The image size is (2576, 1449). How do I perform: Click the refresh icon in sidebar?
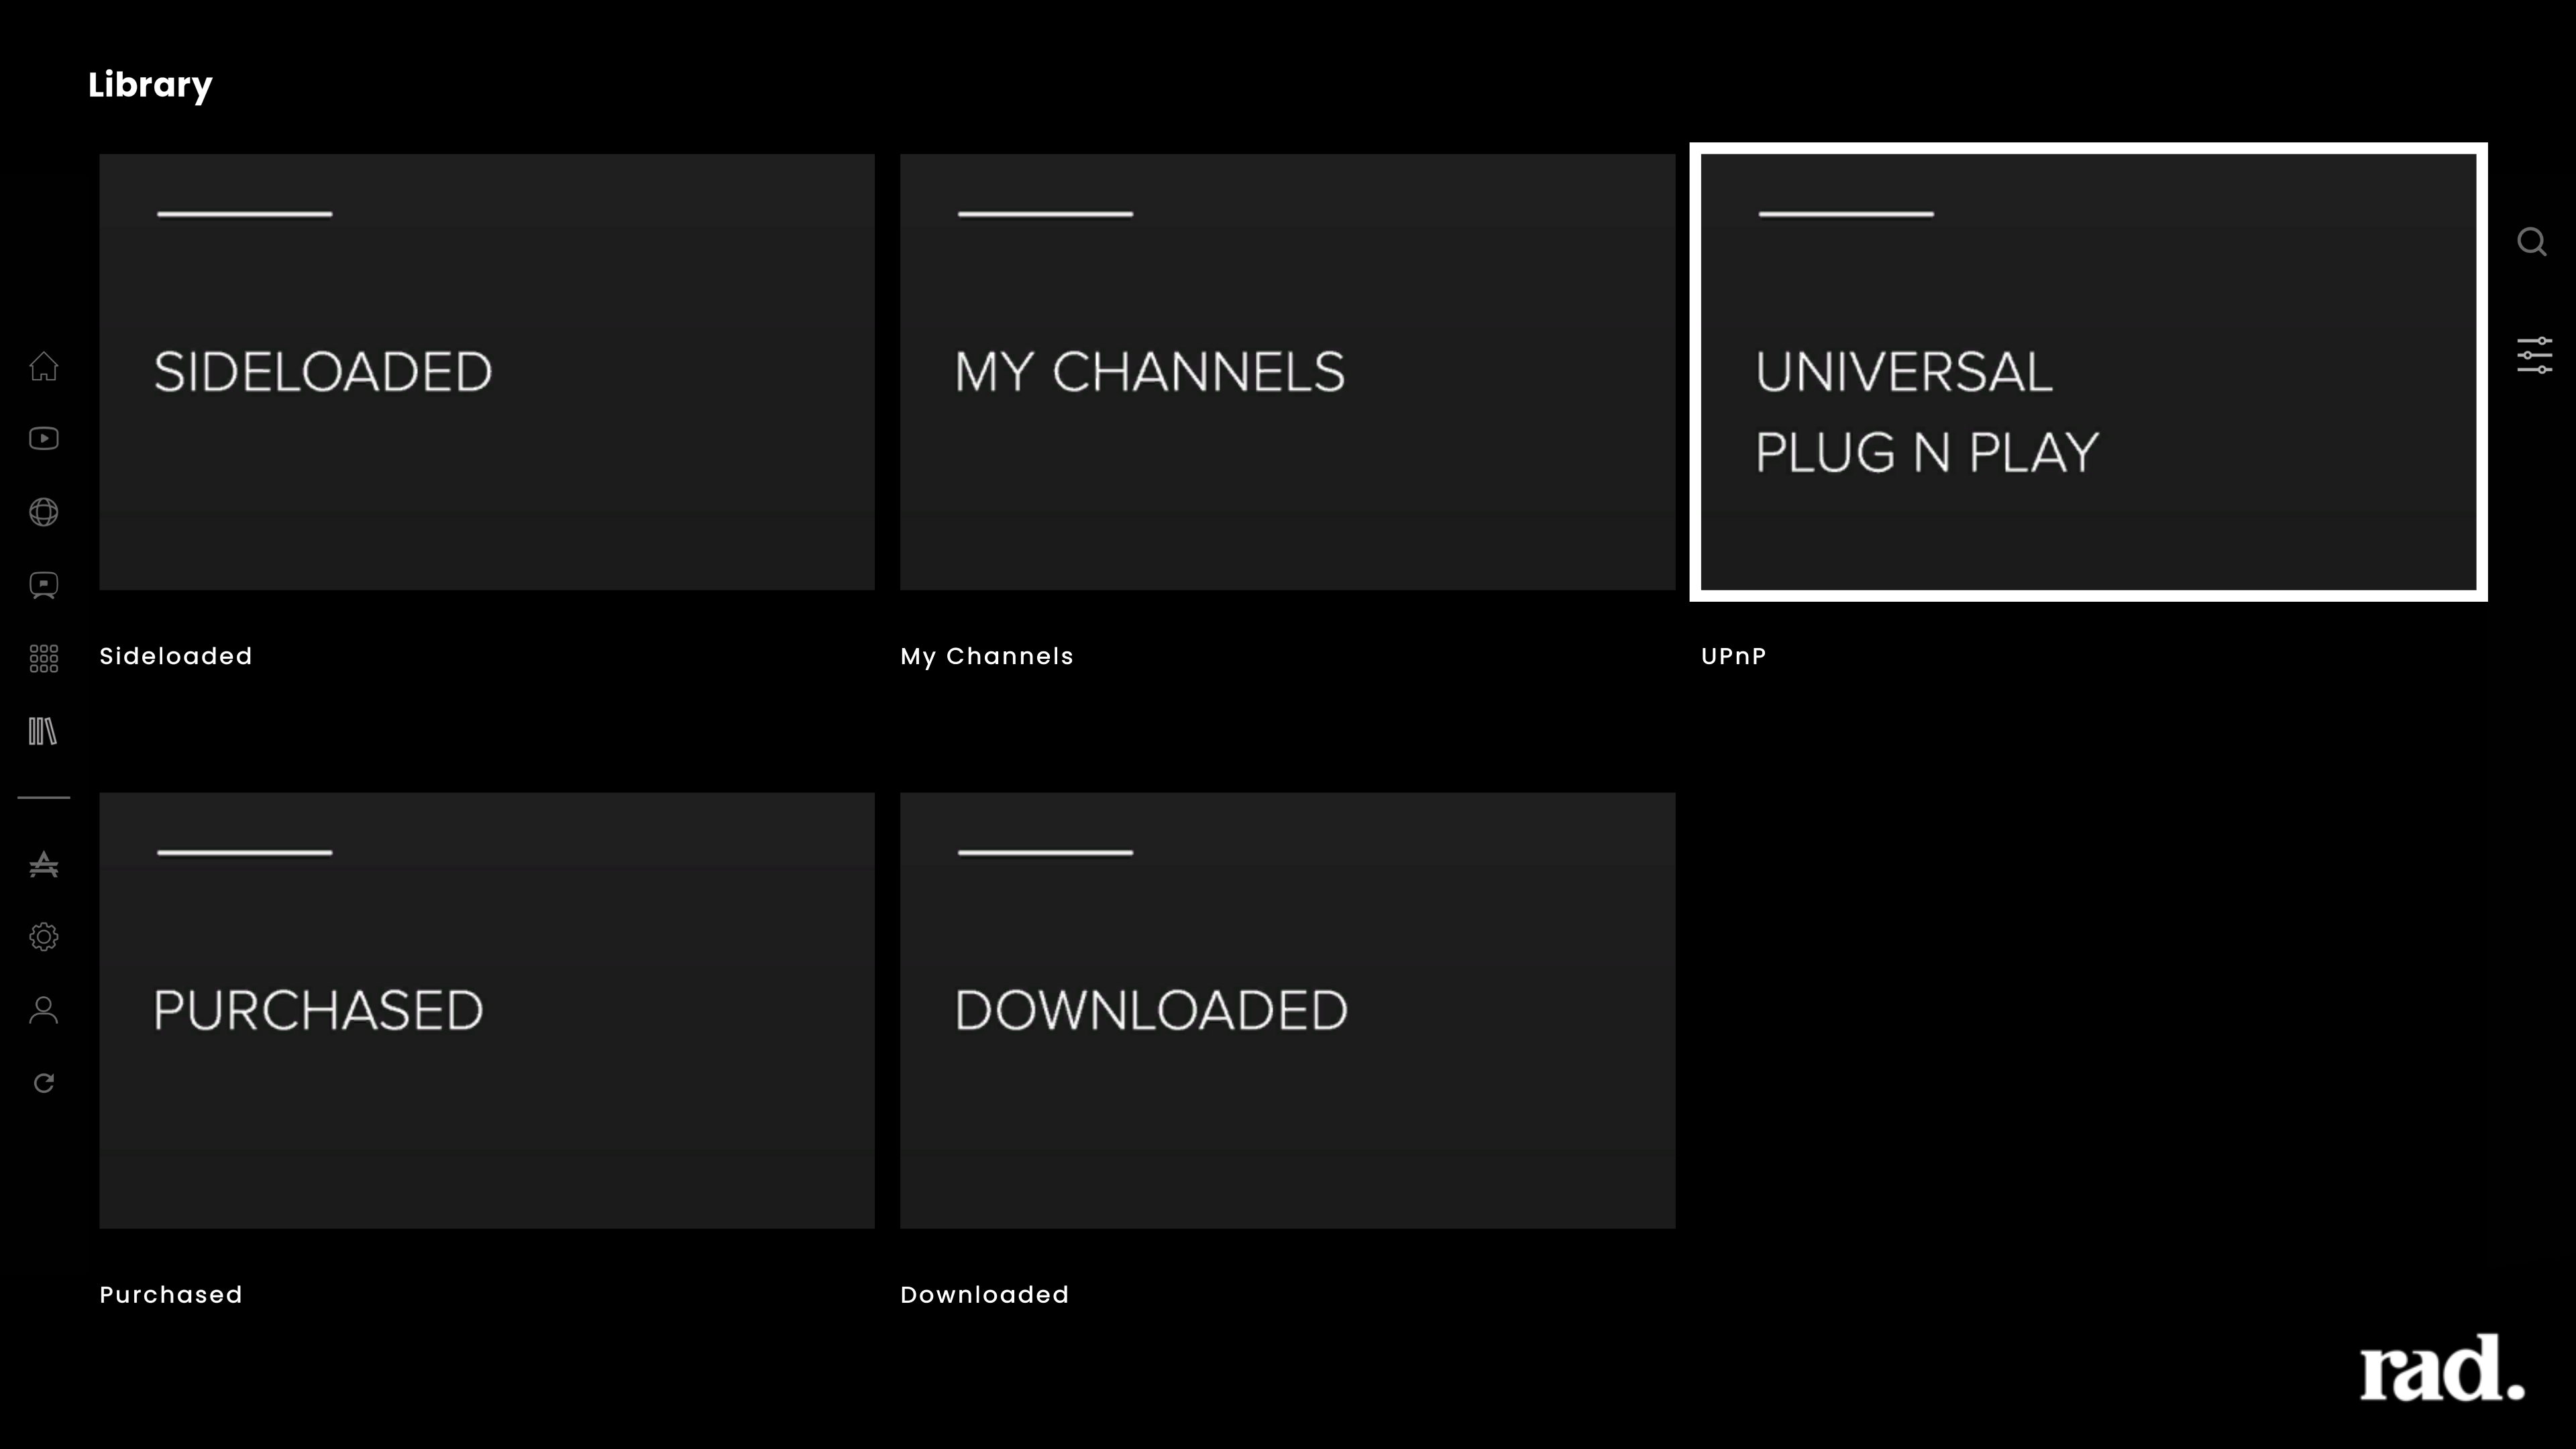[43, 1083]
